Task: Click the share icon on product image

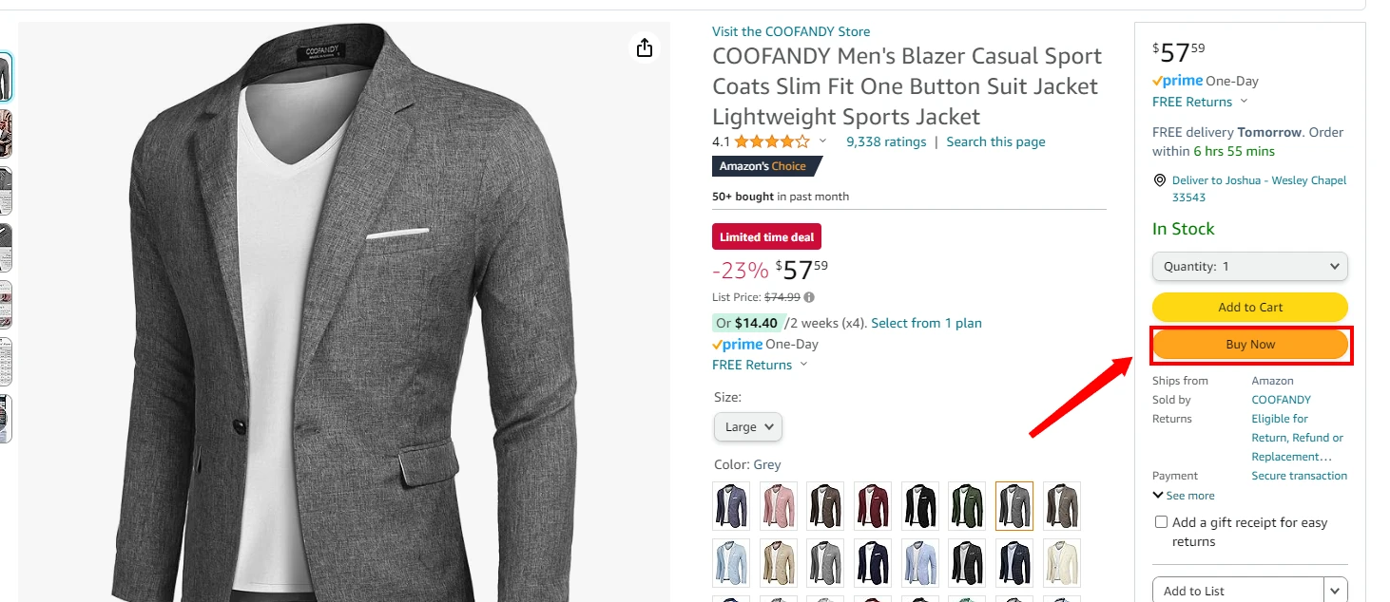Action: tap(645, 47)
